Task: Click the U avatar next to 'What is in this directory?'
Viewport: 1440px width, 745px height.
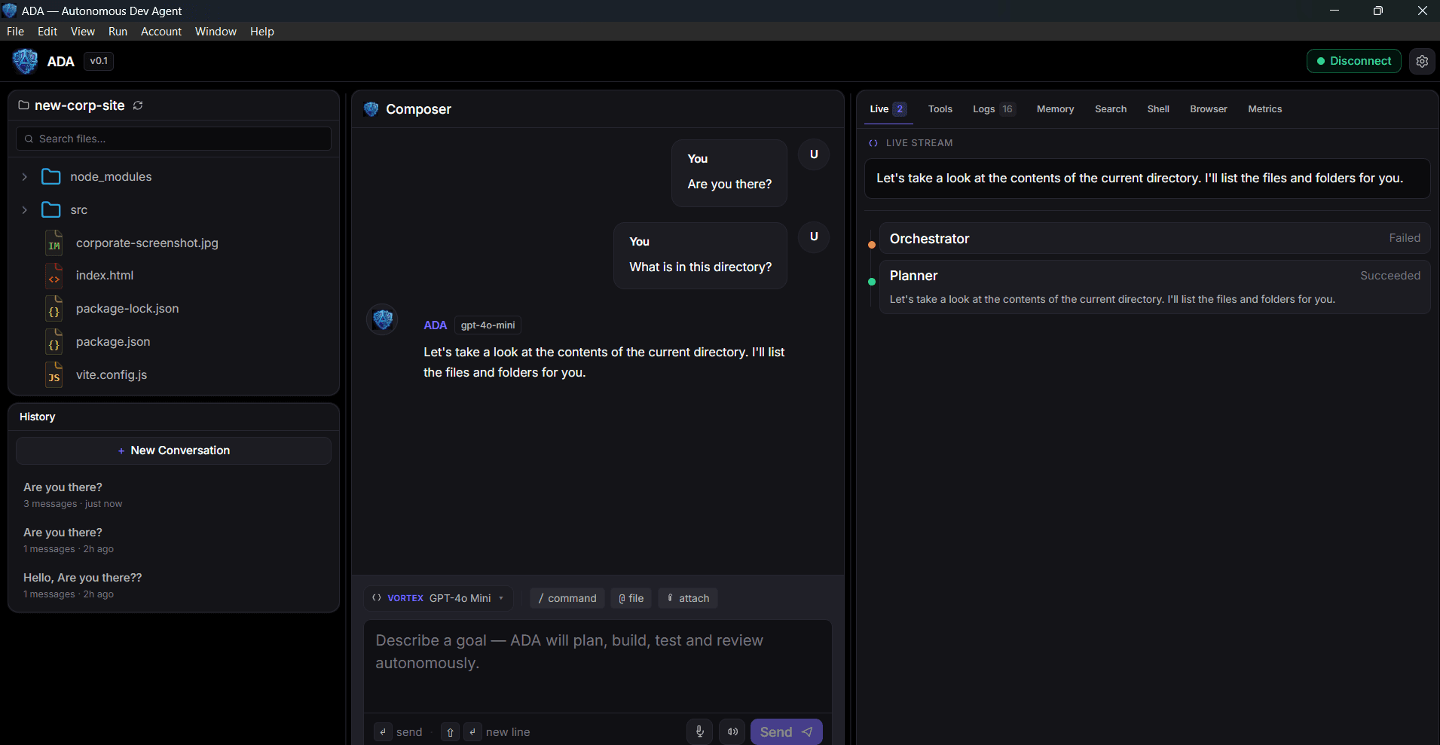Action: click(x=814, y=237)
